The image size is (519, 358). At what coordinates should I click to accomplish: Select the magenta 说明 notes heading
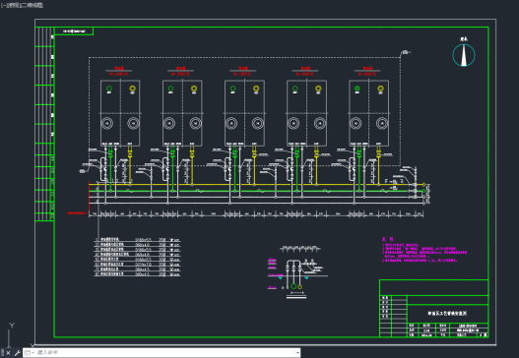point(388,239)
